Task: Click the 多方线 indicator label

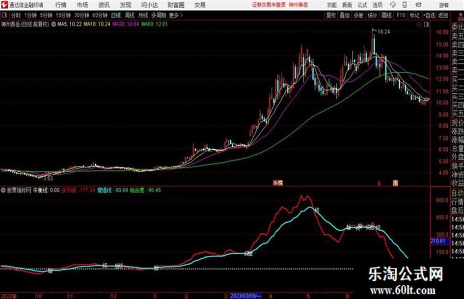Action: pos(69,190)
